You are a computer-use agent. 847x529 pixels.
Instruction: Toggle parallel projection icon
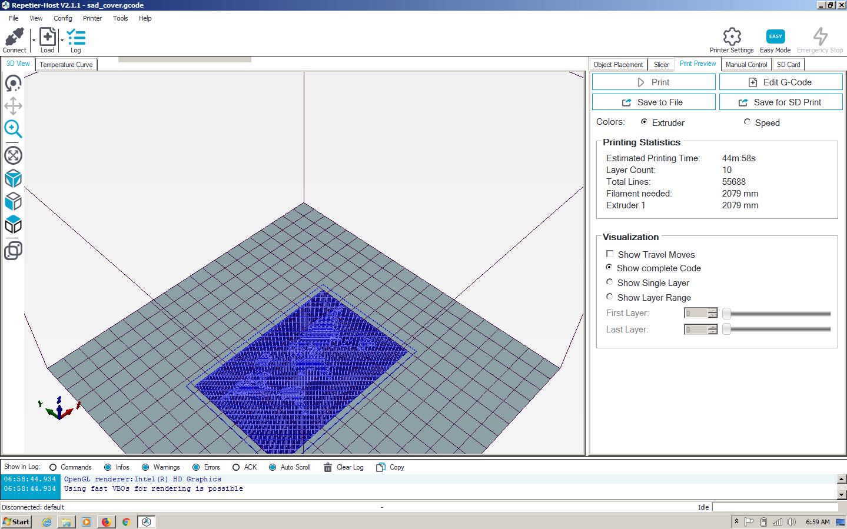(x=13, y=251)
